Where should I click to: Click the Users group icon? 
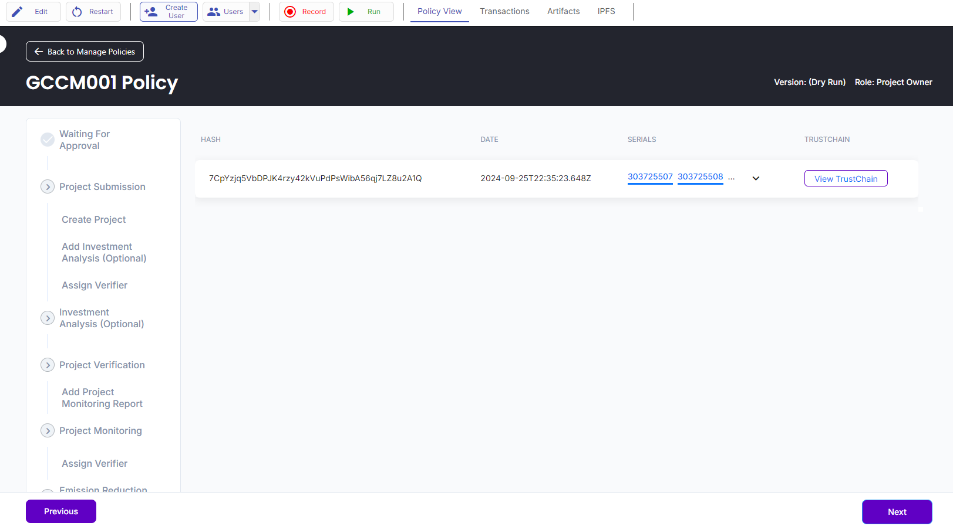coord(214,12)
